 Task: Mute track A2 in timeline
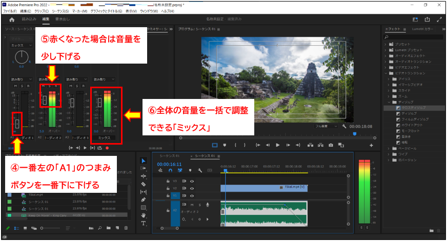(x=192, y=205)
